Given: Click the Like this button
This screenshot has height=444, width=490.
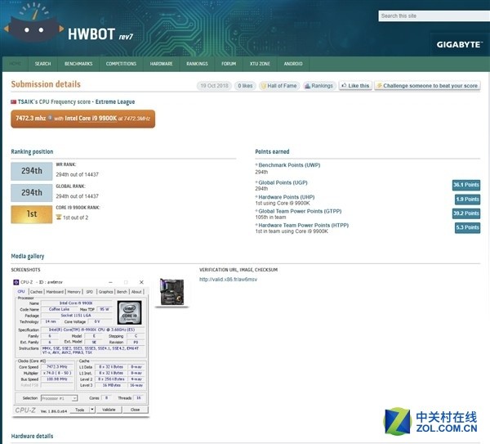Looking at the screenshot, I should [355, 85].
